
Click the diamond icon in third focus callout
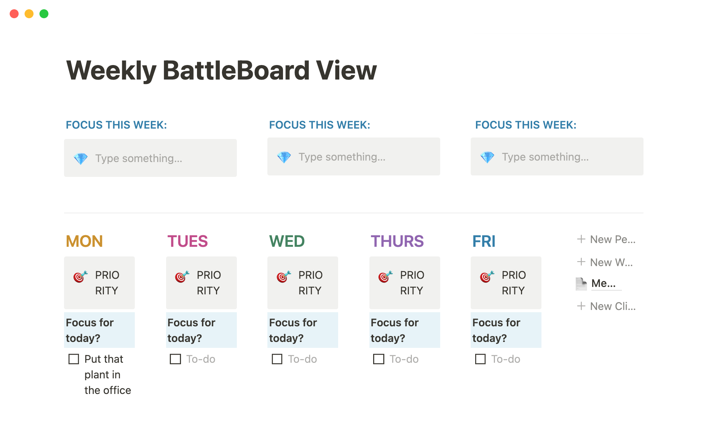tap(487, 157)
